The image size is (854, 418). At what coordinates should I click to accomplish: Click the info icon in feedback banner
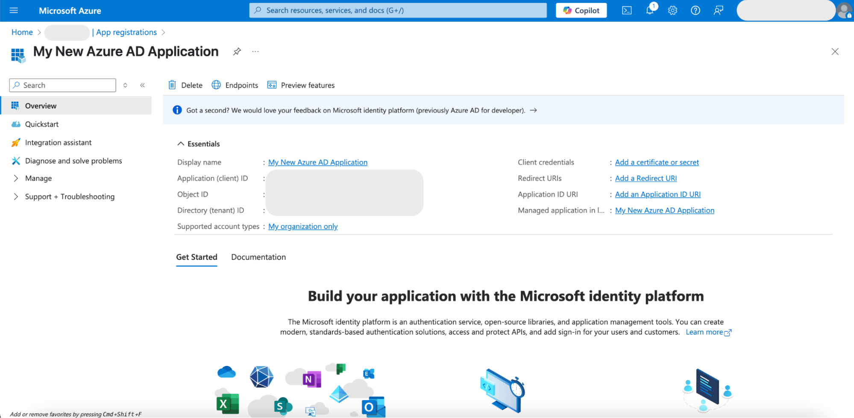pyautogui.click(x=177, y=110)
